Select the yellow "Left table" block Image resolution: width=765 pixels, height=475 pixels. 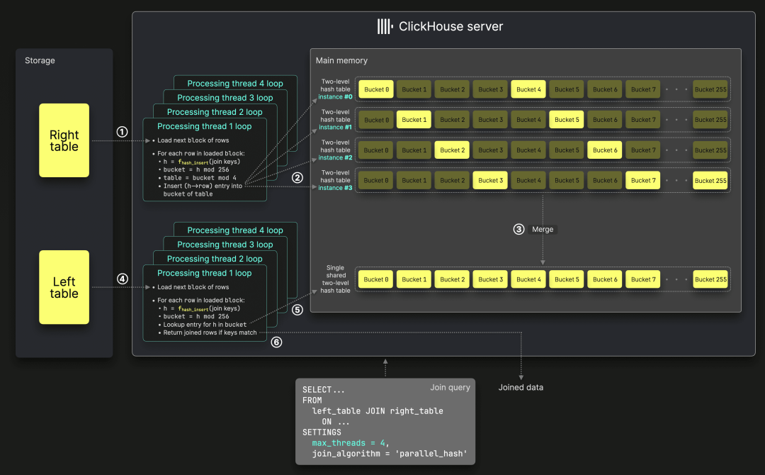pos(64,288)
